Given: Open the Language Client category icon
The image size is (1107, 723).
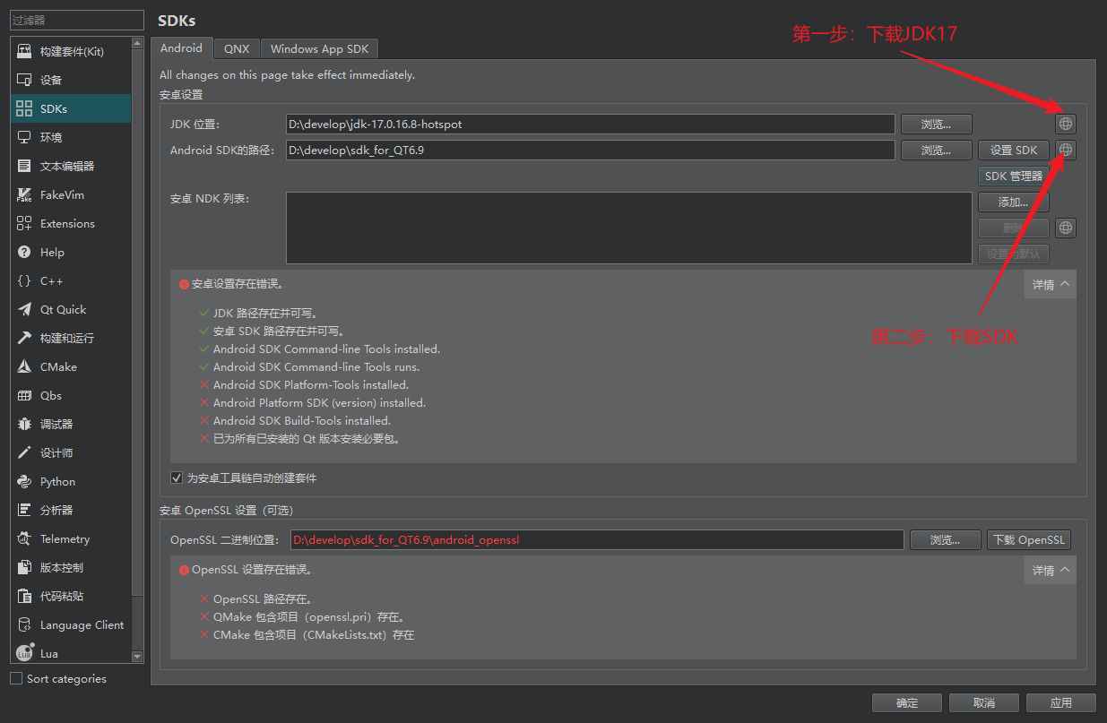Looking at the screenshot, I should pyautogui.click(x=24, y=624).
